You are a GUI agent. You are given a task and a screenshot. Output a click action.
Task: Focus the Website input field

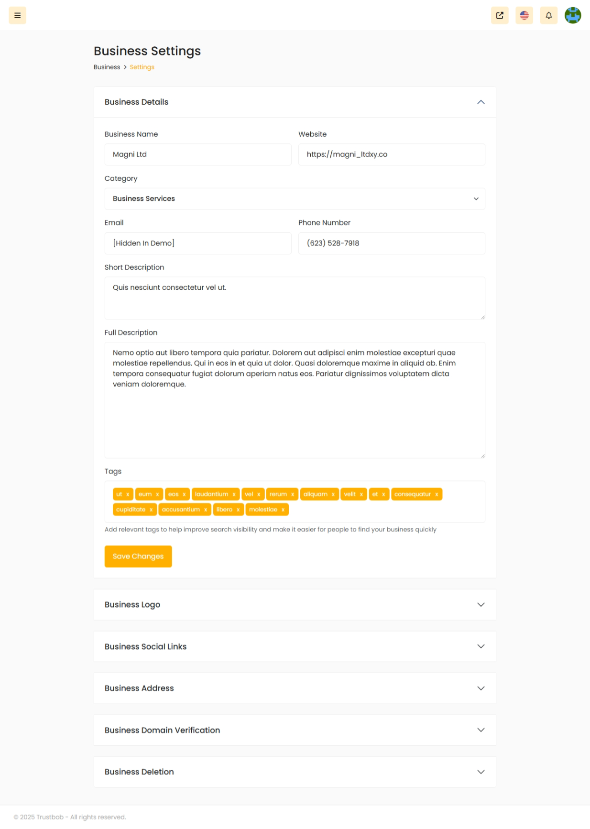coord(392,154)
